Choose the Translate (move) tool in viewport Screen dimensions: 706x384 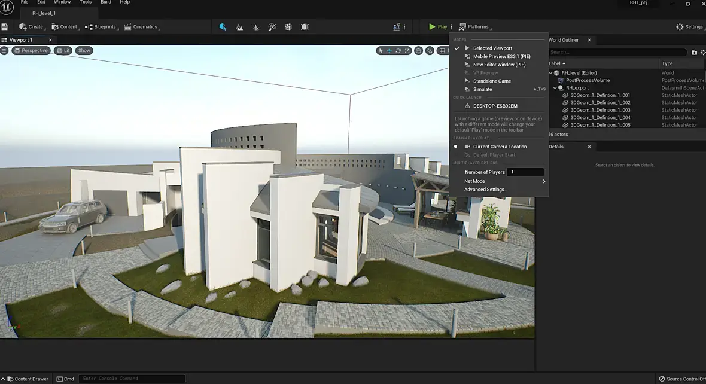coord(389,51)
